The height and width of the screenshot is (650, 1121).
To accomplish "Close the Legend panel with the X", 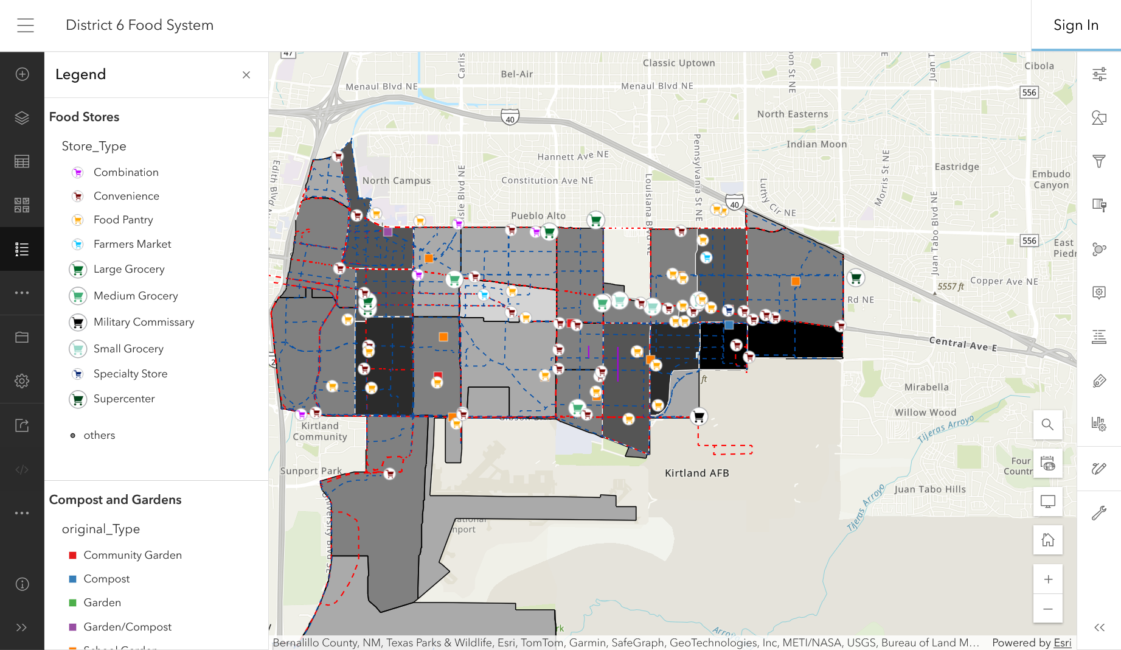I will point(246,74).
